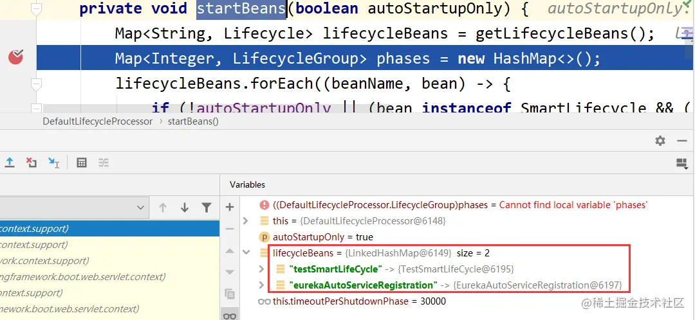Select the Variables tab
The height and width of the screenshot is (320, 695).
pos(247,184)
